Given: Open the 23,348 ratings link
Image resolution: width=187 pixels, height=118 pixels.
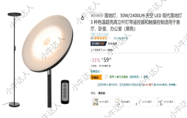Looking at the screenshot, I should pos(121,38).
